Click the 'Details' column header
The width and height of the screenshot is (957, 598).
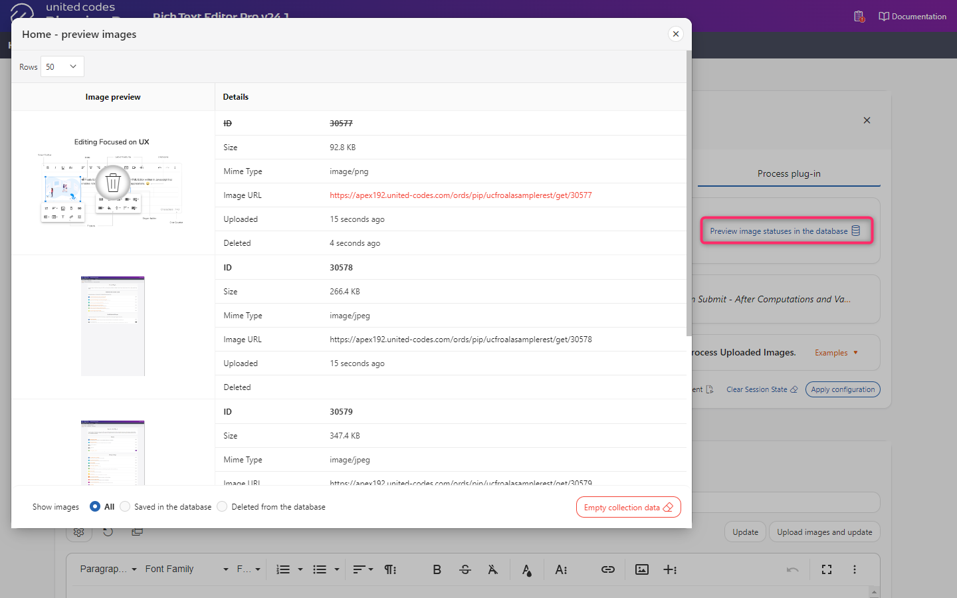[x=236, y=97]
